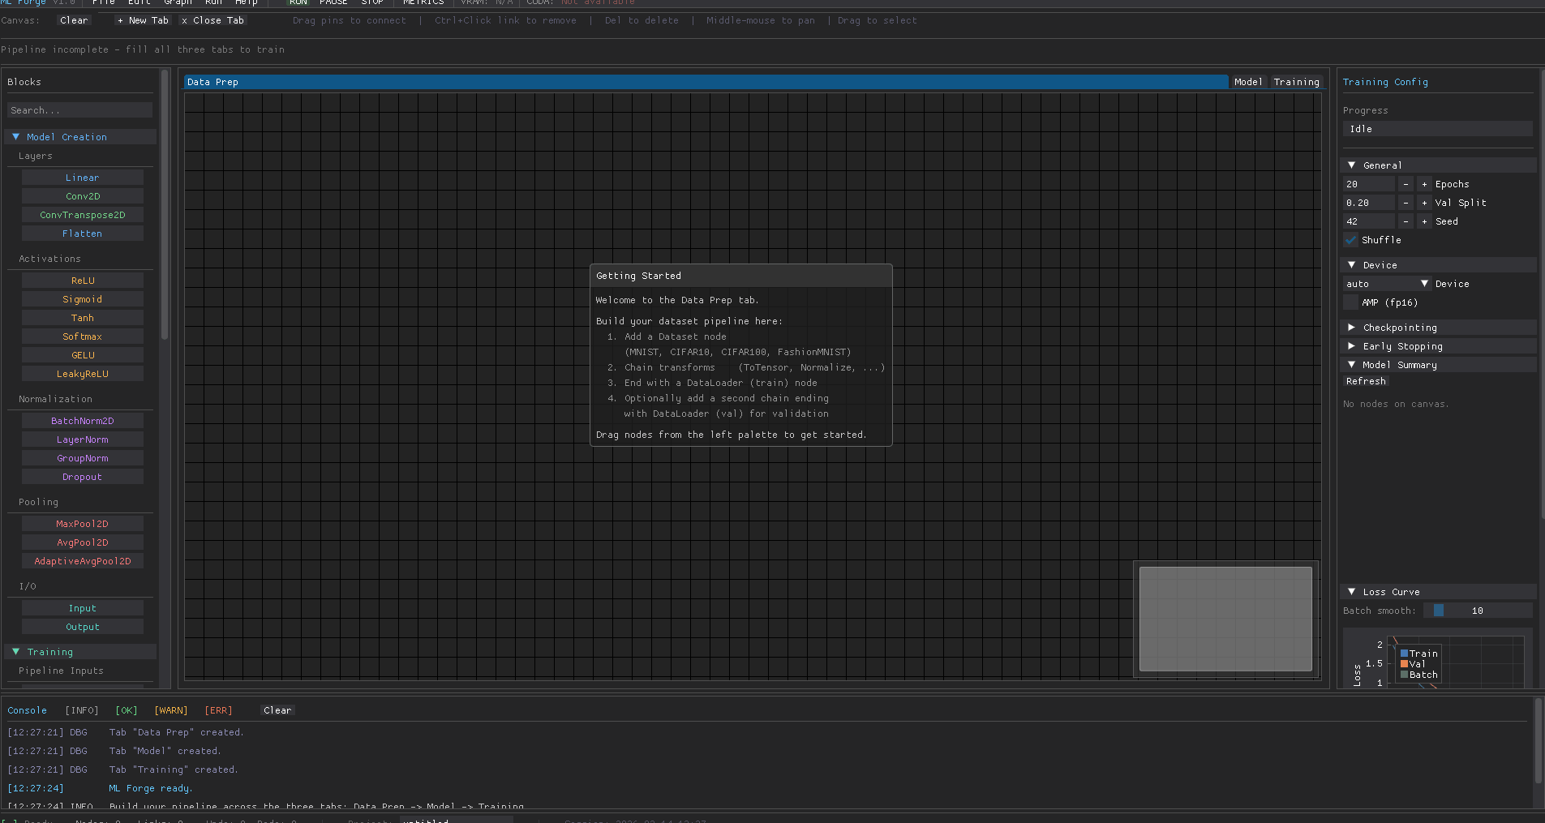Select the BatchNorm2D normalization block
Viewport: 1545px width, 823px height.
82,420
